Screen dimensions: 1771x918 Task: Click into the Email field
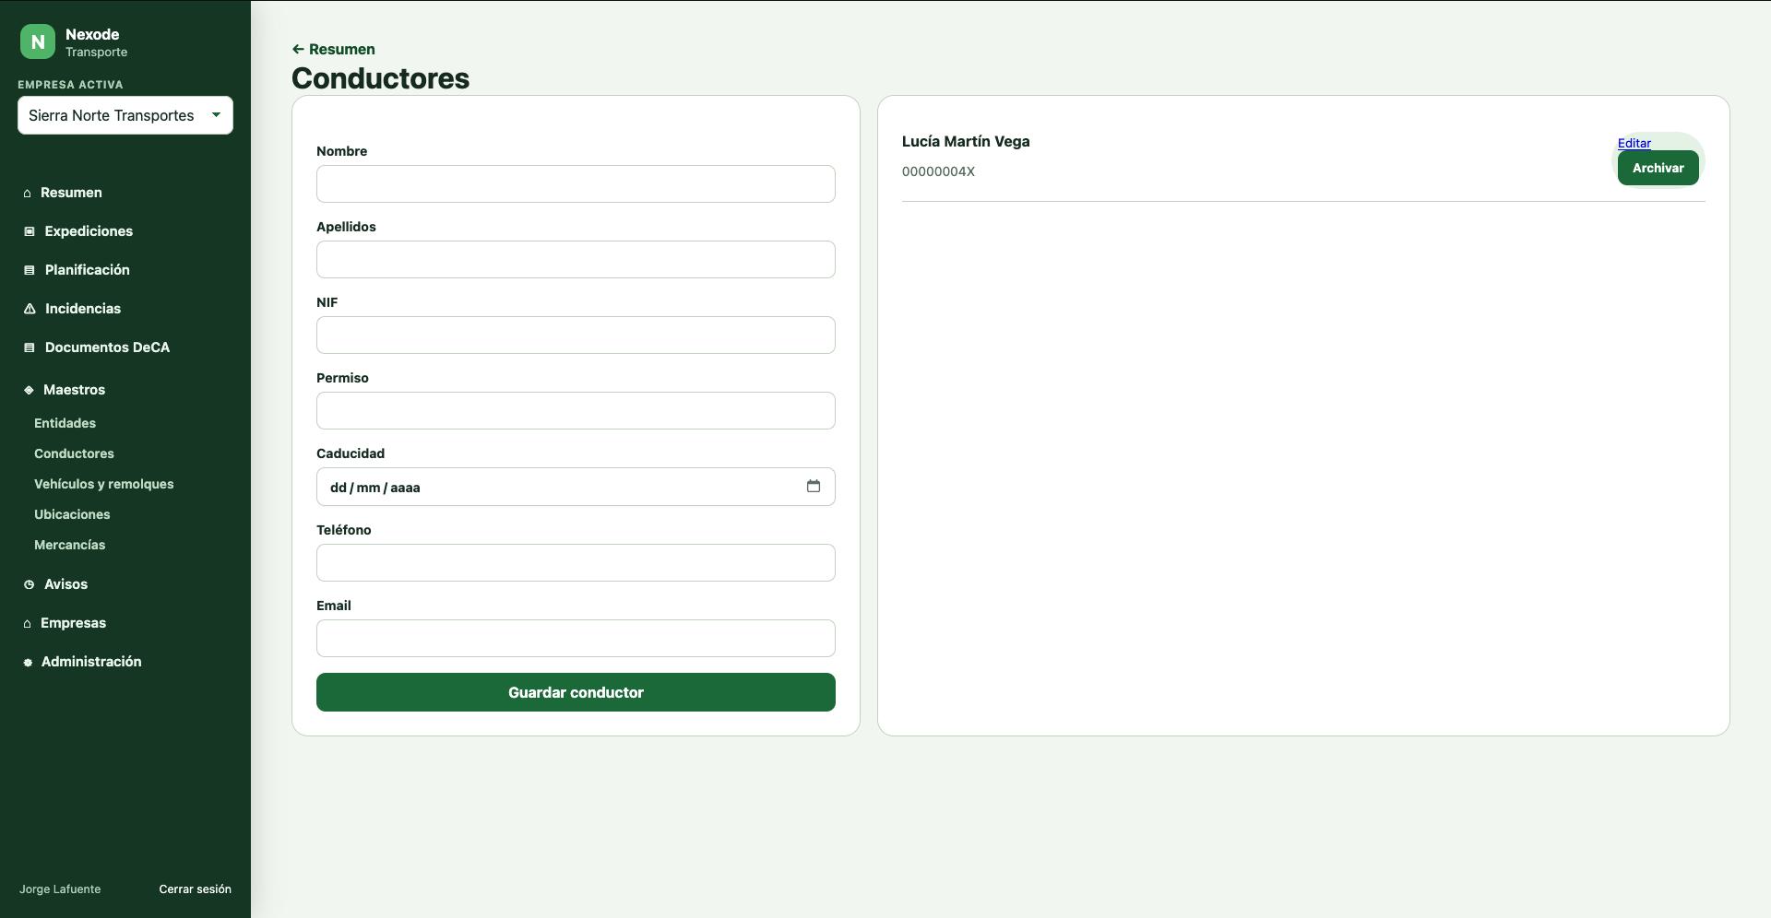(x=576, y=639)
